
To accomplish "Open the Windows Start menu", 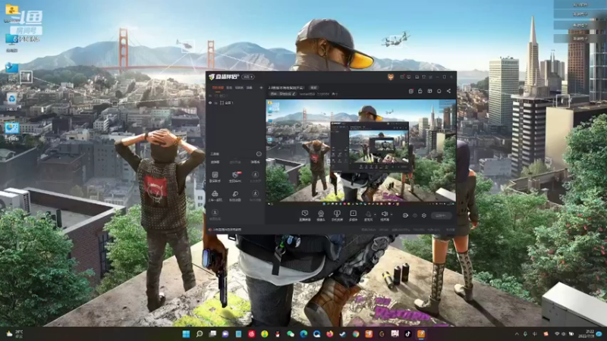I will pos(186,333).
